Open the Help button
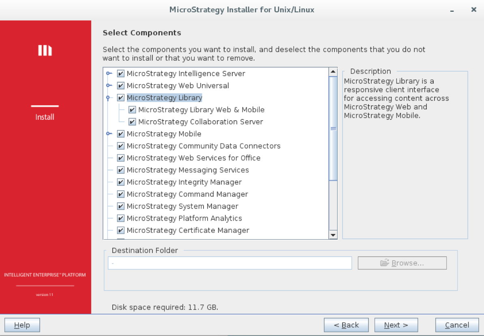 click(x=22, y=325)
